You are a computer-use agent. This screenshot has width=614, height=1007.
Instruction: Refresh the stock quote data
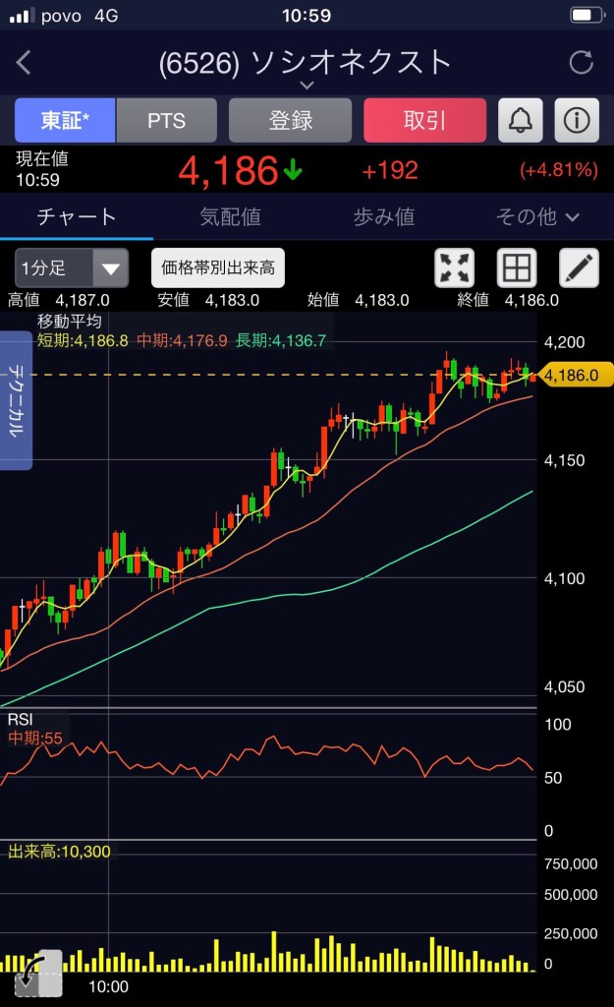tap(582, 64)
